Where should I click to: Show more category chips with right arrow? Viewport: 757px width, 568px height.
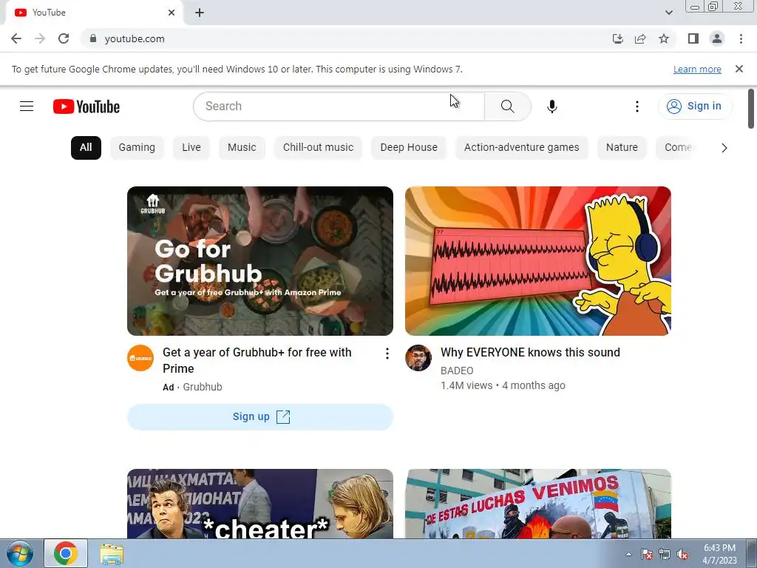(x=724, y=148)
